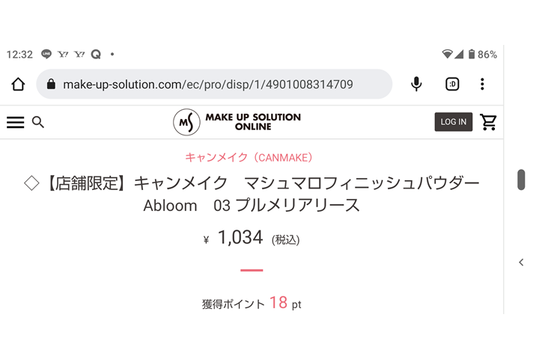
Task: Click the page scrollbar thumb
Action: point(521,179)
